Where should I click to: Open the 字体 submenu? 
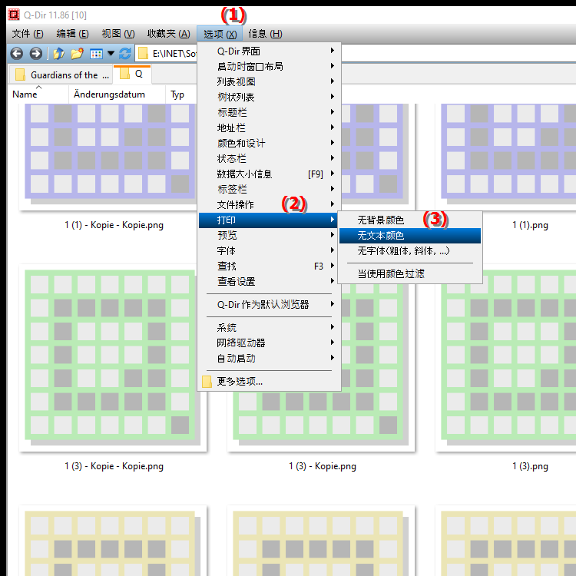click(x=270, y=250)
